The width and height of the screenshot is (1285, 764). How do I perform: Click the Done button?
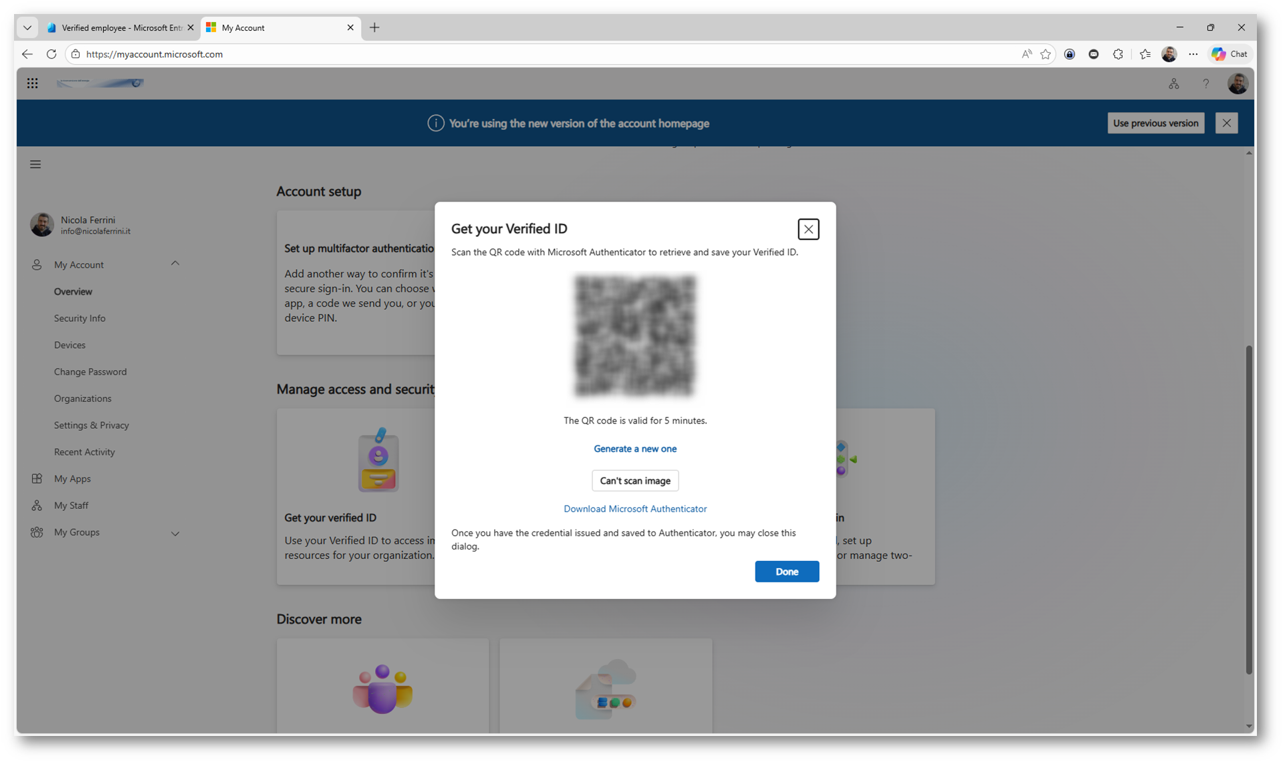pyautogui.click(x=786, y=572)
